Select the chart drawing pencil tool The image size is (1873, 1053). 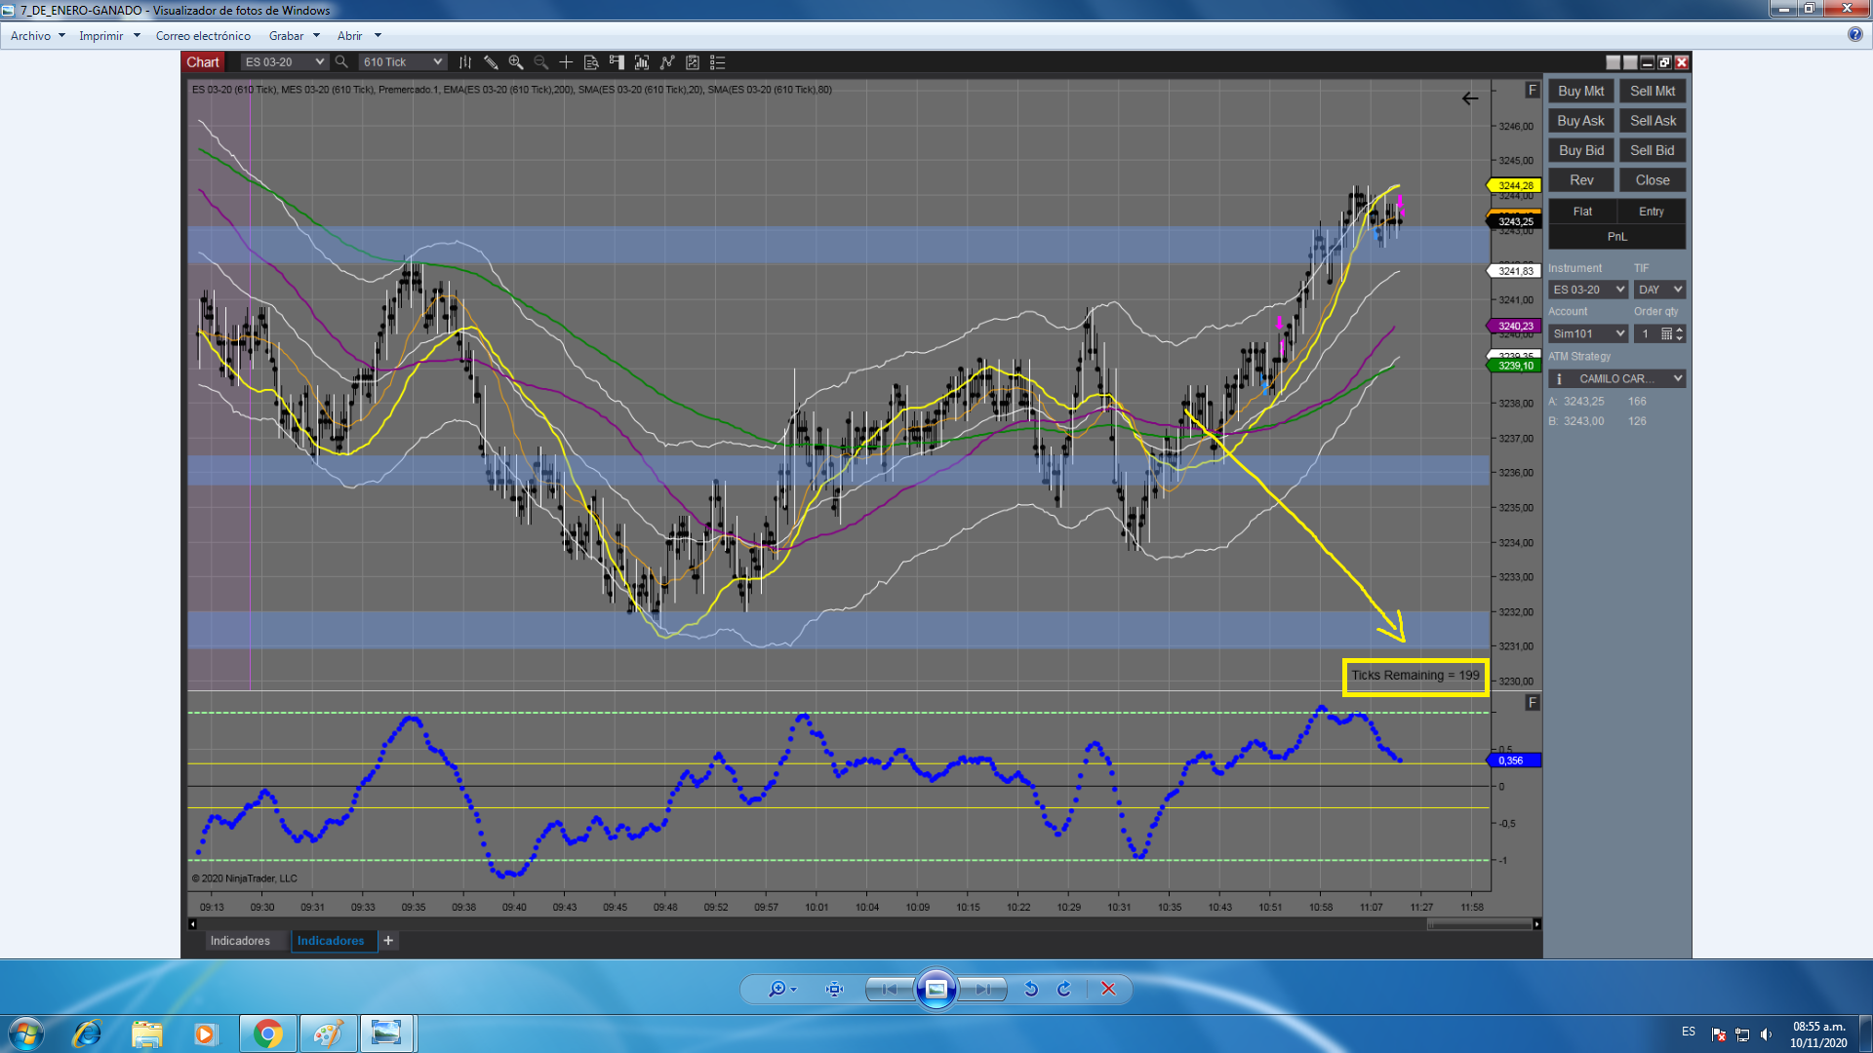point(491,62)
